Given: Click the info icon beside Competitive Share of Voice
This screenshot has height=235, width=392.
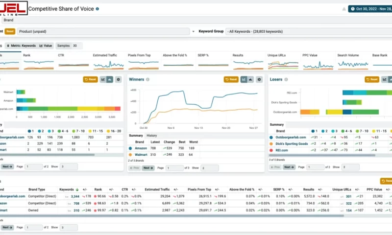Looking at the screenshot, I should pos(97,9).
